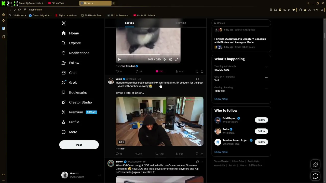Play the video in top post

(x=119, y=59)
